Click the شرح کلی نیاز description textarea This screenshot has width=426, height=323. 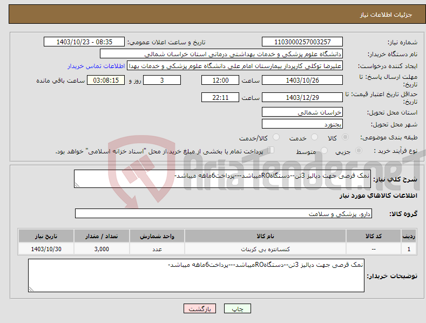[x=222, y=179]
